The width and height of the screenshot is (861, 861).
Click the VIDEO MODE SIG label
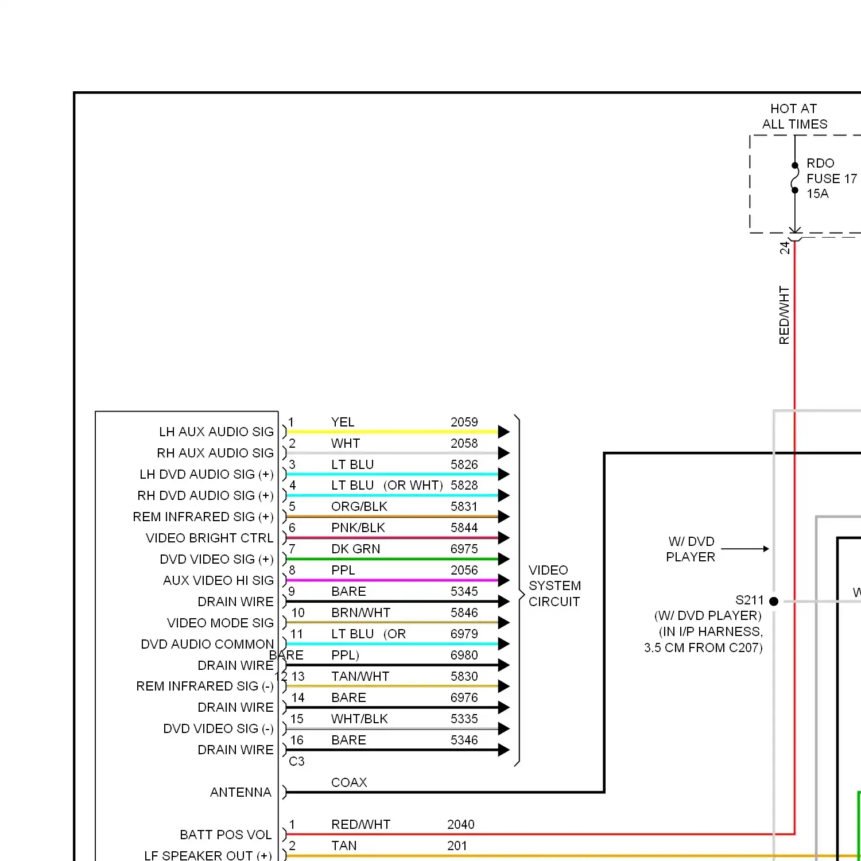[x=220, y=623]
